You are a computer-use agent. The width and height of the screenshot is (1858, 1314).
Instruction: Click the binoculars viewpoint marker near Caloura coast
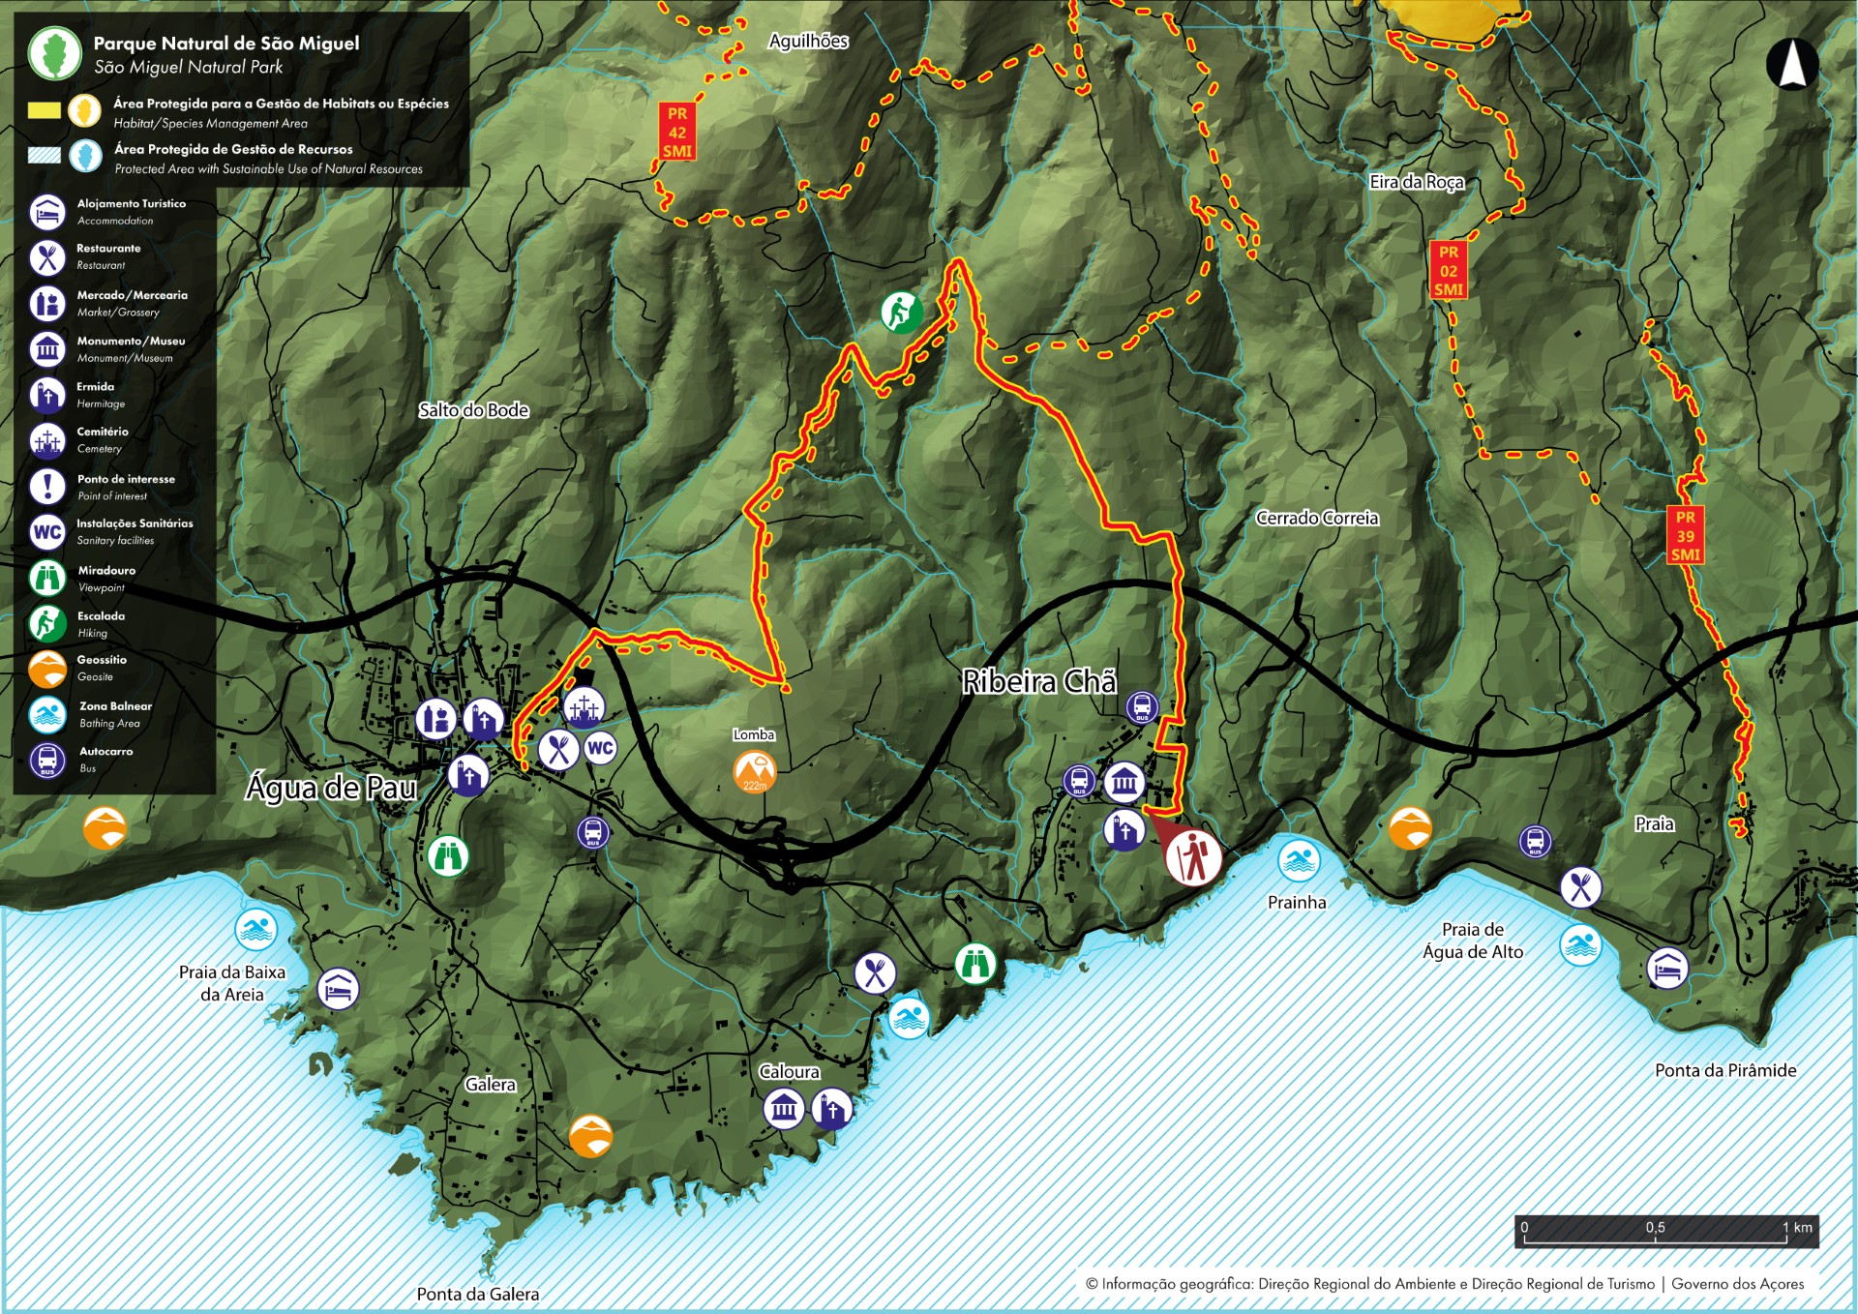point(977,964)
